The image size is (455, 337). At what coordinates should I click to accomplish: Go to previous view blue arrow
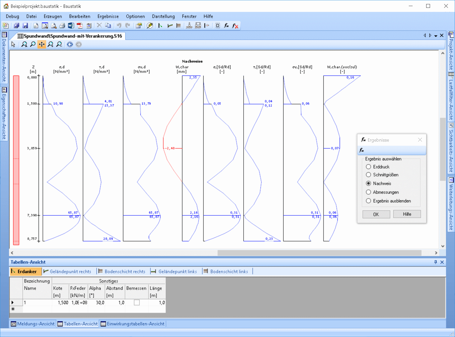point(70,44)
